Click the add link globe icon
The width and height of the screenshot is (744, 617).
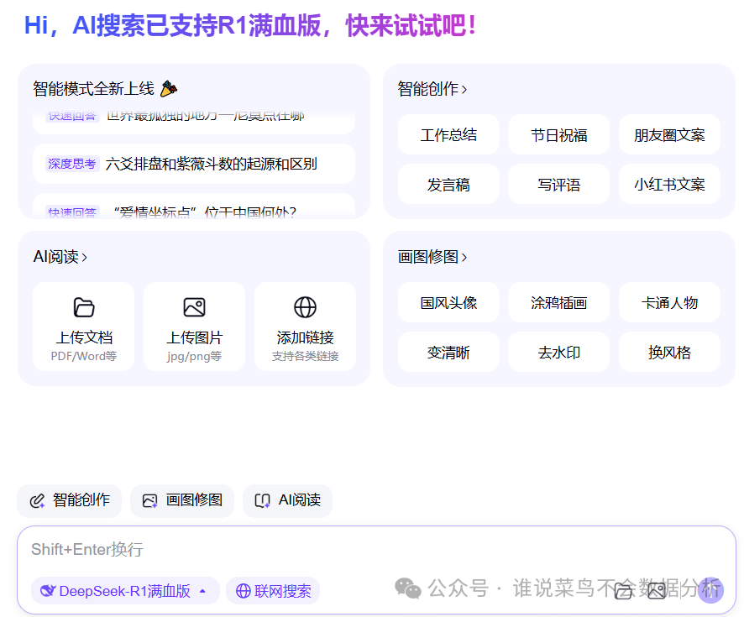tap(305, 307)
